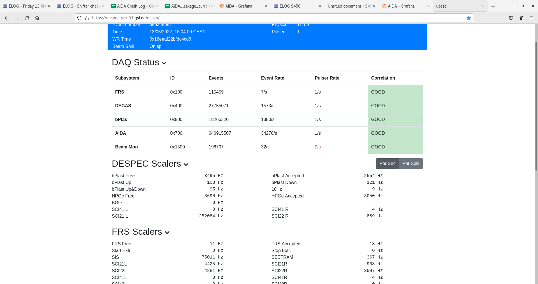Click the FRS GOOD correlation cell

coord(395,92)
